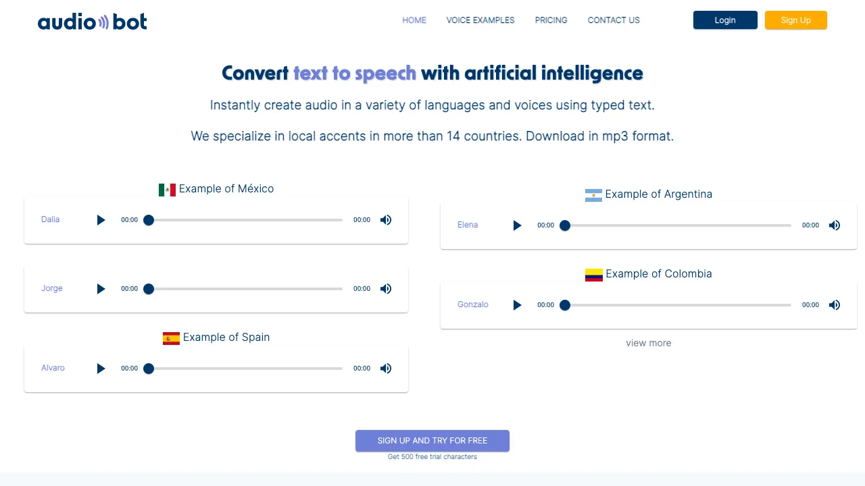Image resolution: width=865 pixels, height=486 pixels.
Task: Play Dalia's México voice sample
Action: point(101,220)
